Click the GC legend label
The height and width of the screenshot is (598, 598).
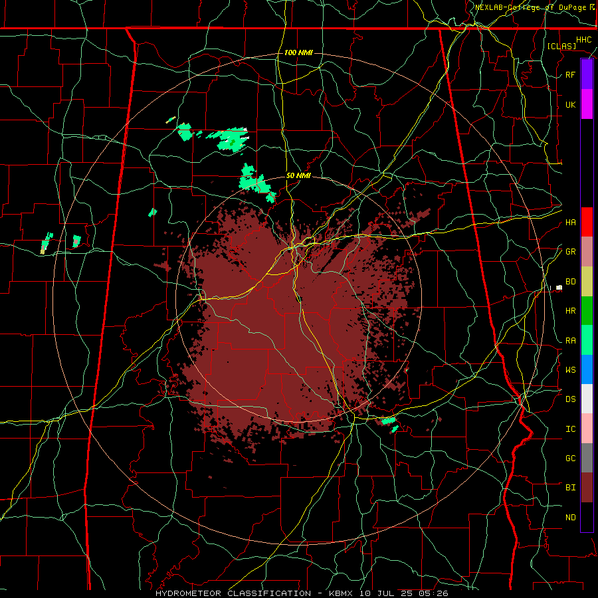570,458
